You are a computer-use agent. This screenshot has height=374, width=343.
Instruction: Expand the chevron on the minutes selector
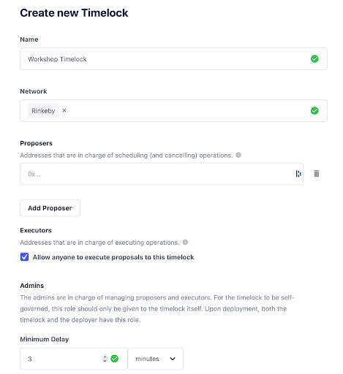173,359
